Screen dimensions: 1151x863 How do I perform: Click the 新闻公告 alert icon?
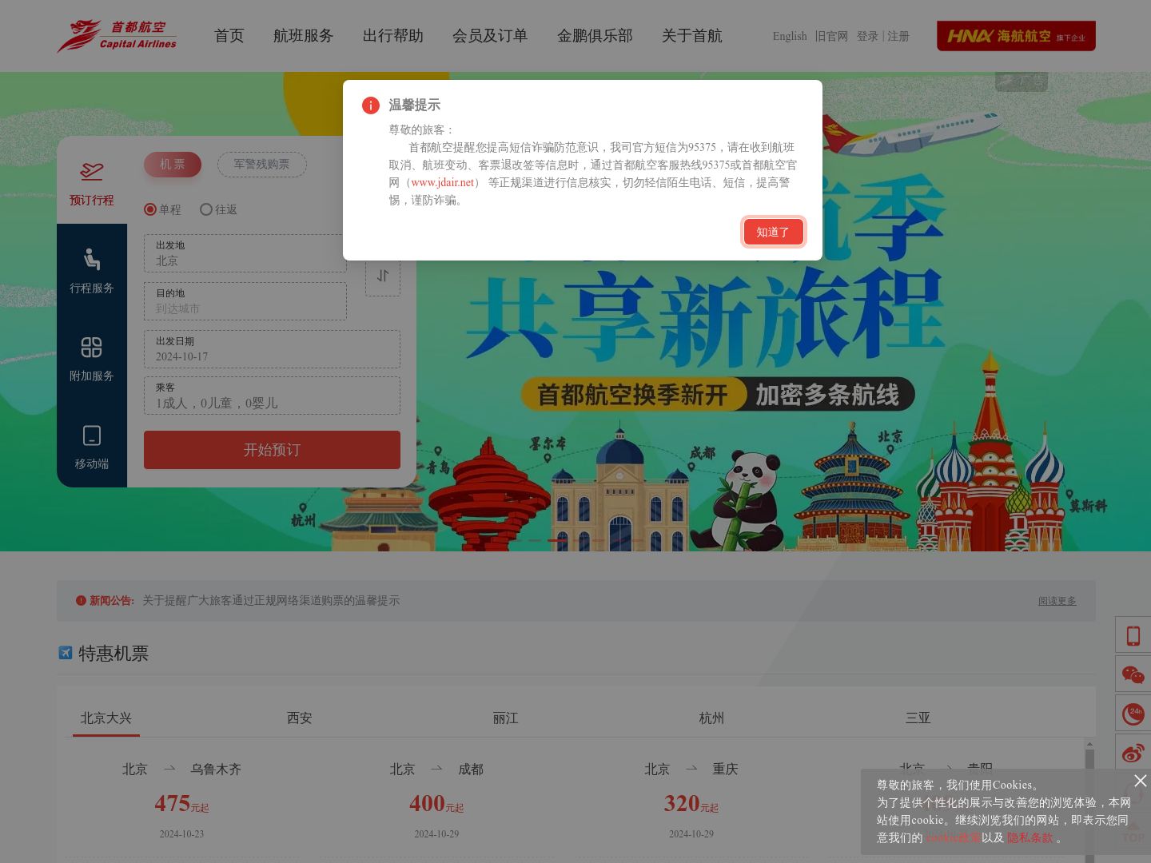tap(81, 600)
